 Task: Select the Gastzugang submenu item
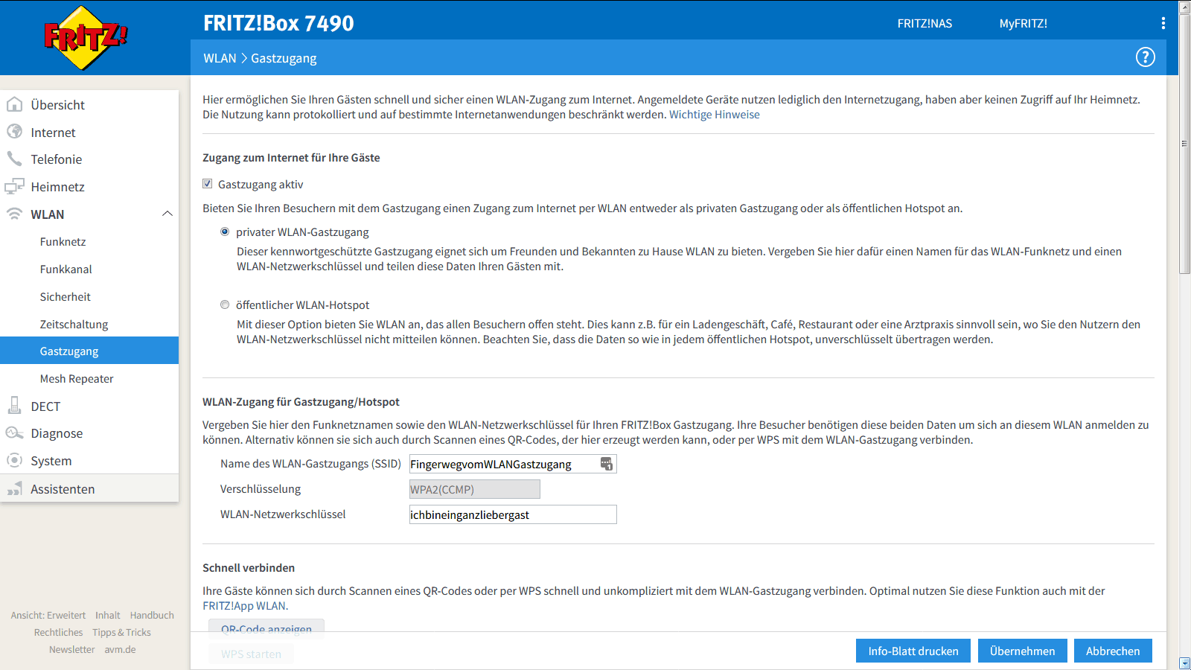point(89,351)
